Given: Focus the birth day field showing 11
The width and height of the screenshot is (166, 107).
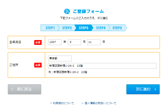Looking at the screenshot, I should pos(94,42).
